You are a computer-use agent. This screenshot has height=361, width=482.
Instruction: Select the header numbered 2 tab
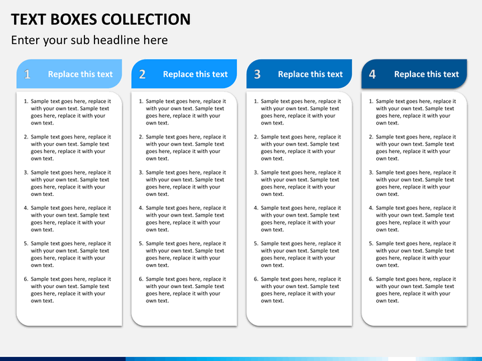pyautogui.click(x=184, y=74)
